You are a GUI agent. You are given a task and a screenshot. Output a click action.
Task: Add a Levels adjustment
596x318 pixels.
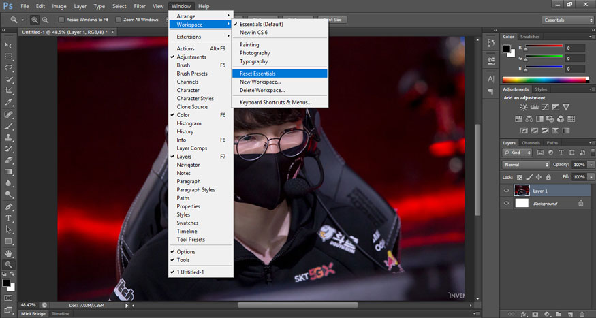tap(534, 107)
